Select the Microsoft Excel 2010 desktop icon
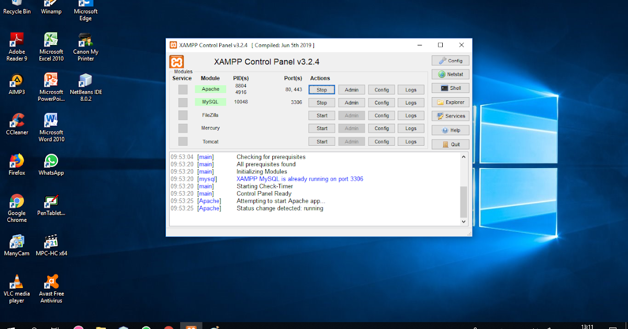Screen dimensions: 628x329 (x=51, y=47)
